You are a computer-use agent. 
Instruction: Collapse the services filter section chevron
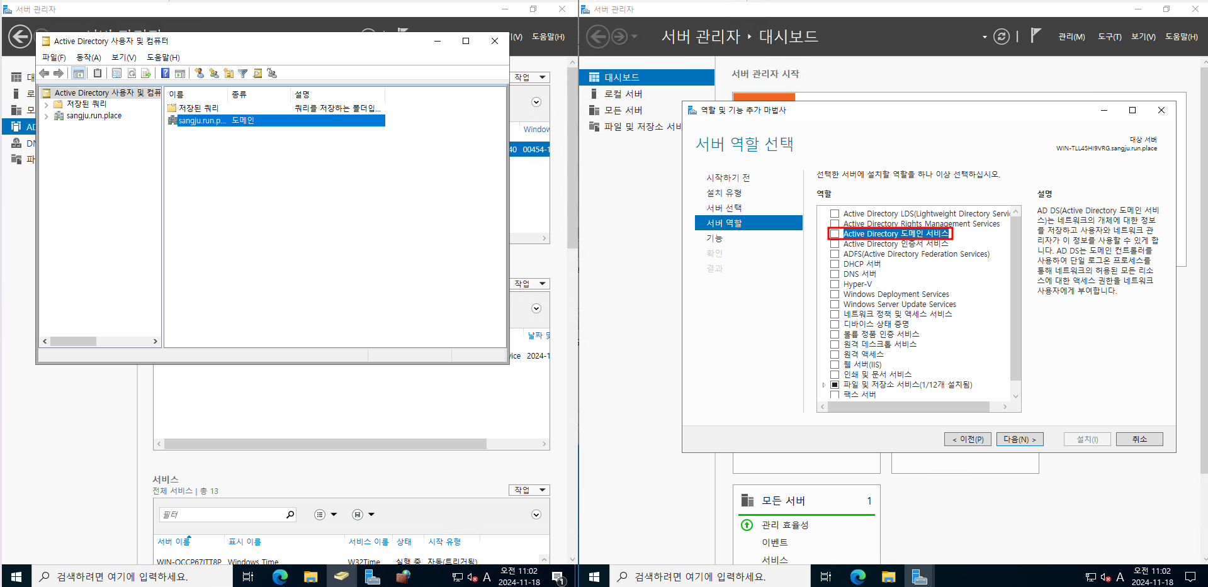pyautogui.click(x=536, y=515)
